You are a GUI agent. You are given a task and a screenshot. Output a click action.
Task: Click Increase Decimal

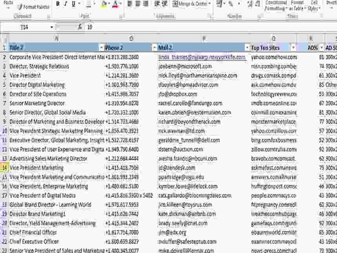pyautogui.click(x=250, y=4)
